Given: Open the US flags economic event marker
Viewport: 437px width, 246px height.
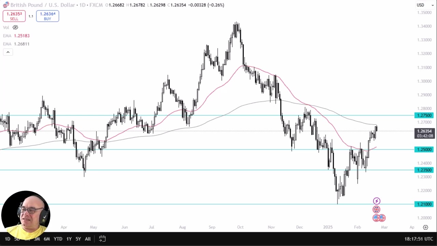Looking at the screenshot, I should [379, 218].
